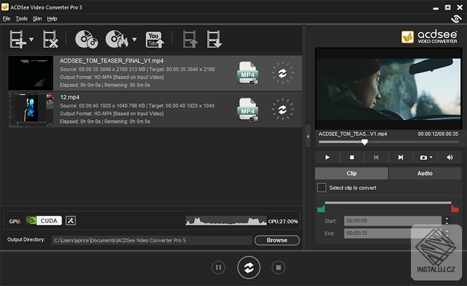Click the green clip start marker
The height and width of the screenshot is (286, 467).
pos(321,209)
